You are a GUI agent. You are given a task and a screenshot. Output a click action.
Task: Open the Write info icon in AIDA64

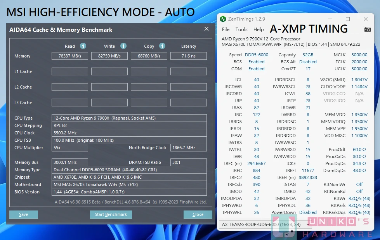tap(123, 46)
